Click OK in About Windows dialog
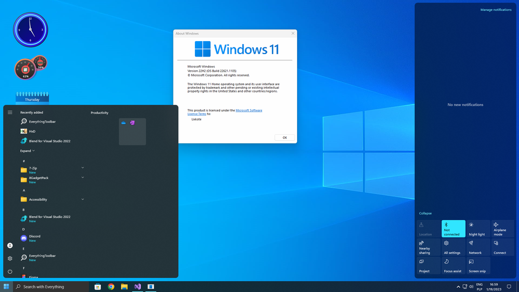The width and height of the screenshot is (519, 292). click(x=285, y=138)
